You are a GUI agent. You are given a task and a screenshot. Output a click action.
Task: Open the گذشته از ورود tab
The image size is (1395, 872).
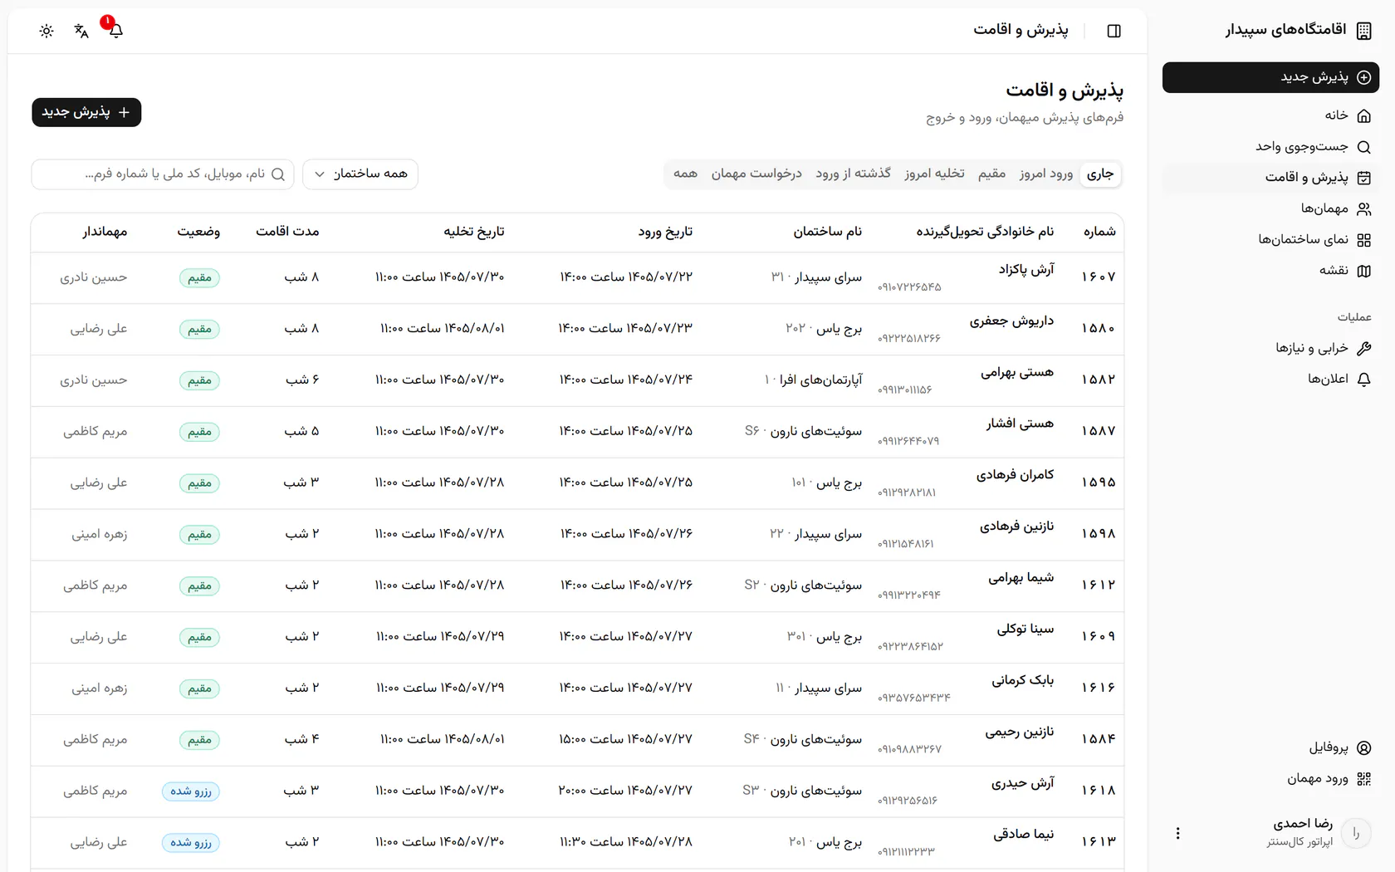tap(853, 174)
